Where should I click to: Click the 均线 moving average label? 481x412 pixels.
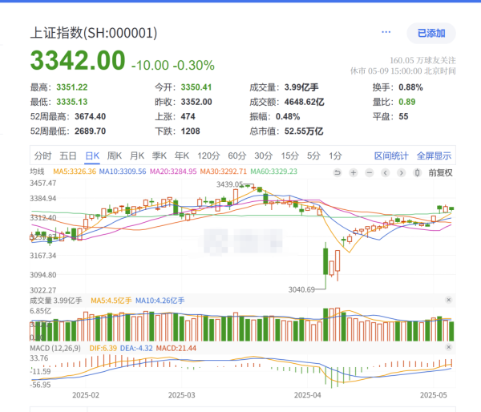37,172
